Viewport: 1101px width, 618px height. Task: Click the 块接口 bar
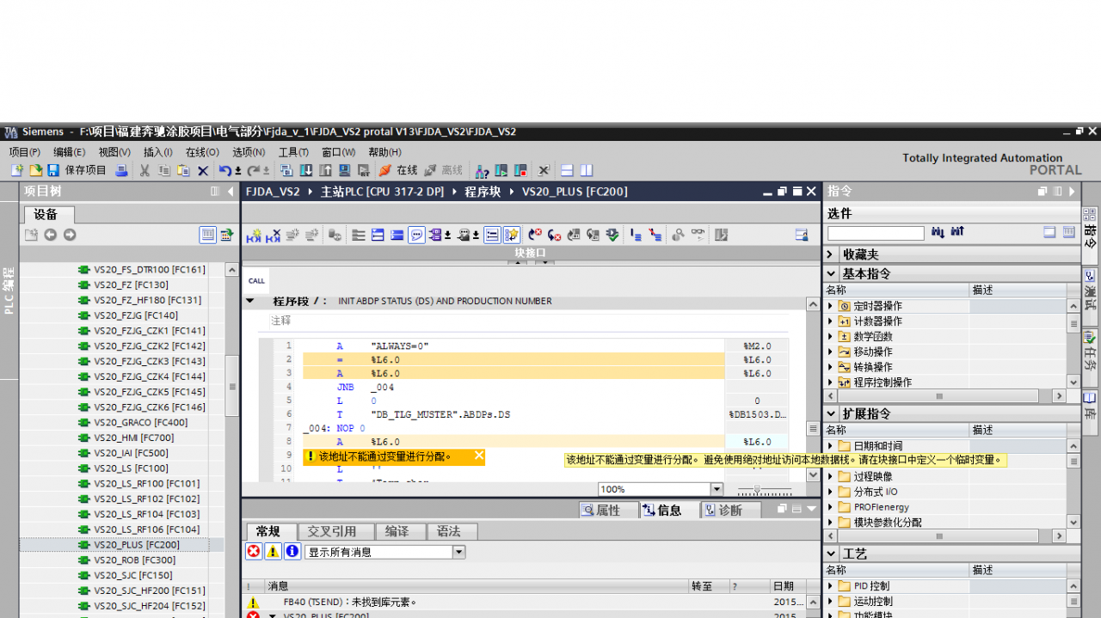(530, 253)
